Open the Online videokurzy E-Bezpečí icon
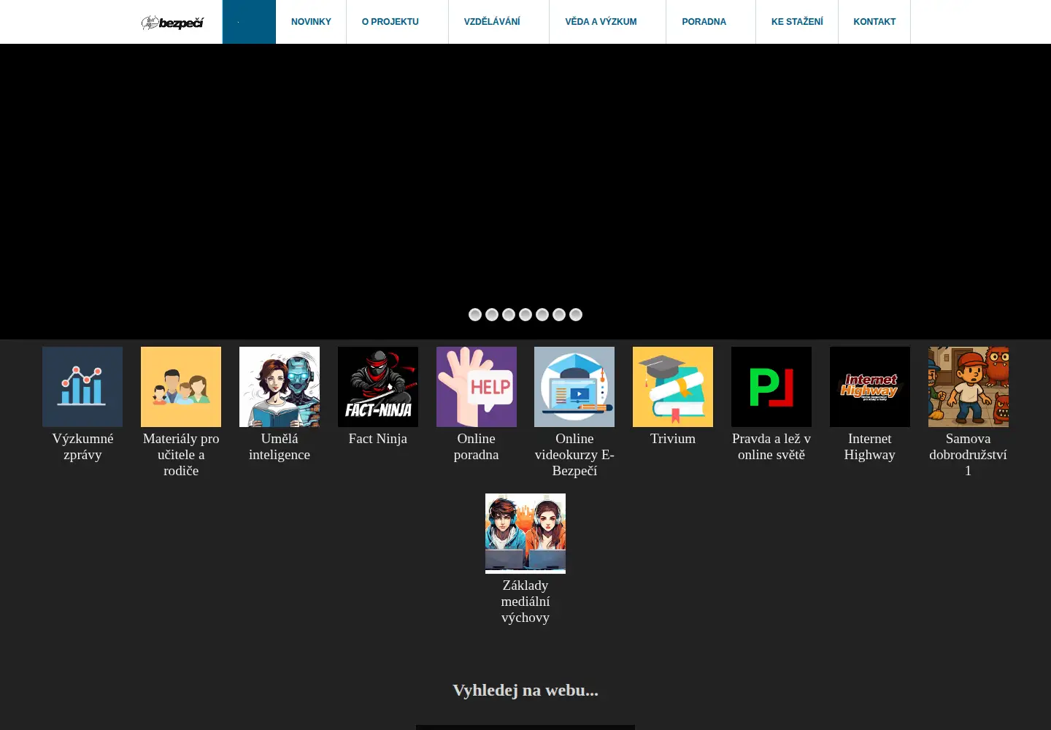 pos(574,387)
